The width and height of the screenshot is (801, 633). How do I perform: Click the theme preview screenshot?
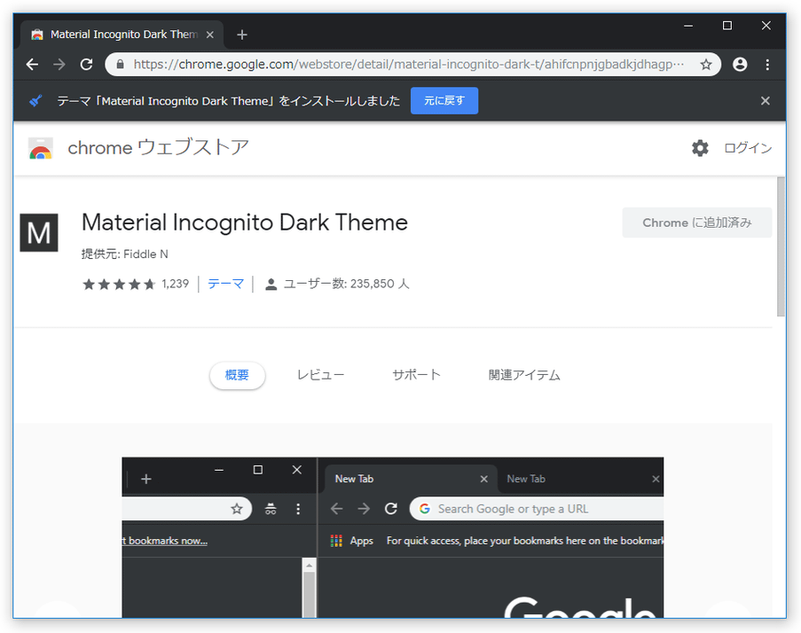(392, 537)
